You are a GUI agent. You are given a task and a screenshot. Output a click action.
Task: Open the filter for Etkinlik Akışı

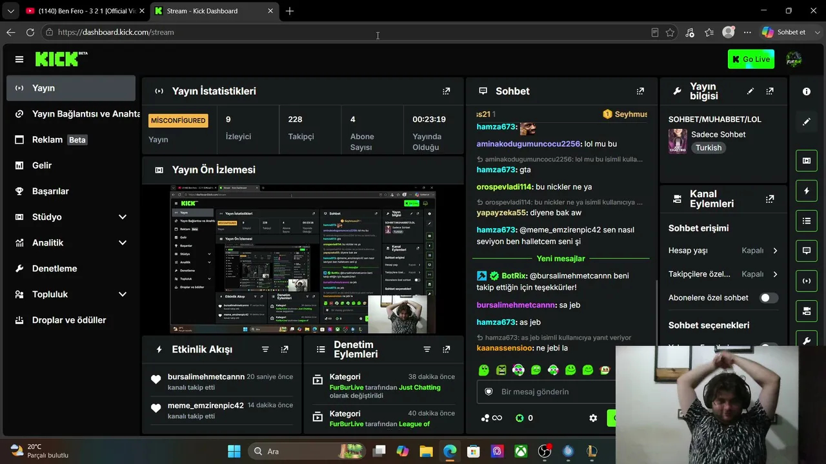[x=265, y=349]
